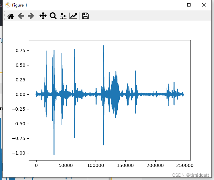Image resolution: width=214 pixels, height=180 pixels.
Task: Reset the plot to its original view with the Home icon
Action: pos(11,16)
